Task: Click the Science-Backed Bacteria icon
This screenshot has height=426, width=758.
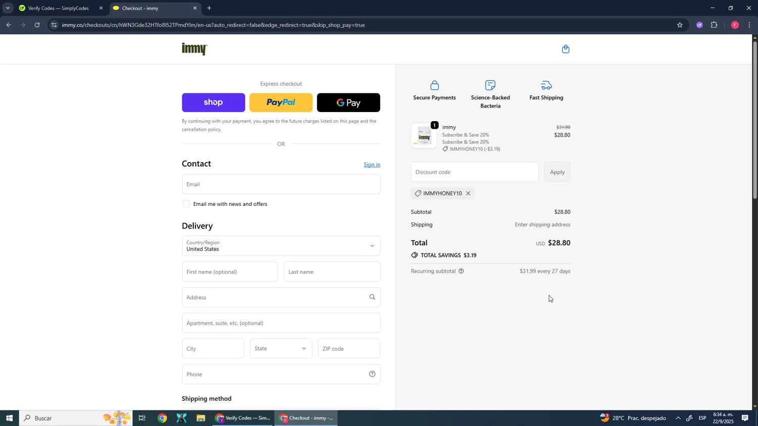Action: tap(490, 85)
